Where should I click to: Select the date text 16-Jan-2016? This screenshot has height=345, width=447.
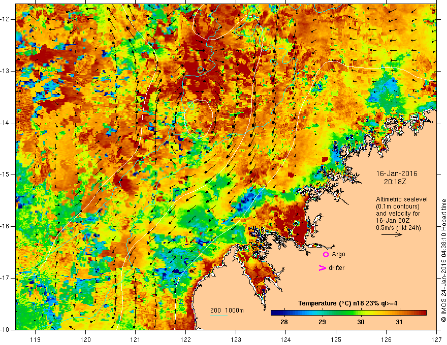(x=397, y=174)
